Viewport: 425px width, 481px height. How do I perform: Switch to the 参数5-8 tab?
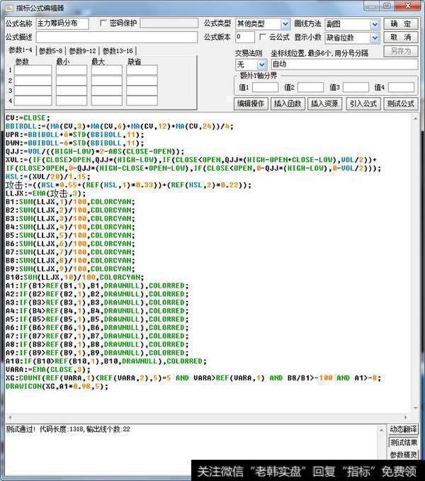click(51, 51)
